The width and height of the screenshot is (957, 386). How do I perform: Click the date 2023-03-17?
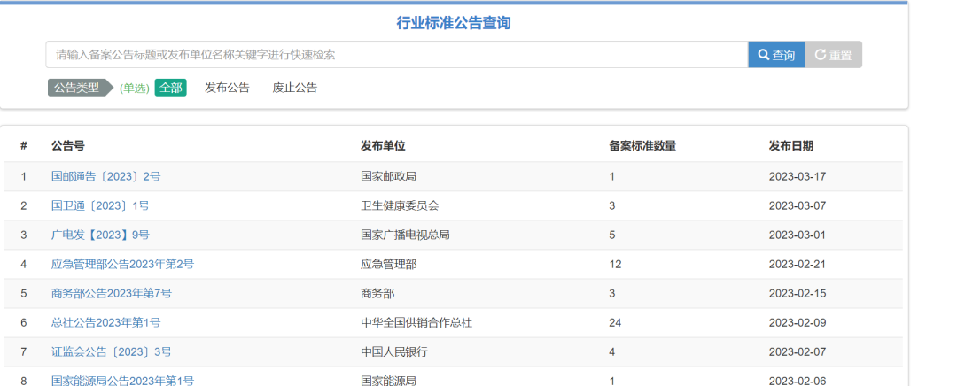(797, 176)
